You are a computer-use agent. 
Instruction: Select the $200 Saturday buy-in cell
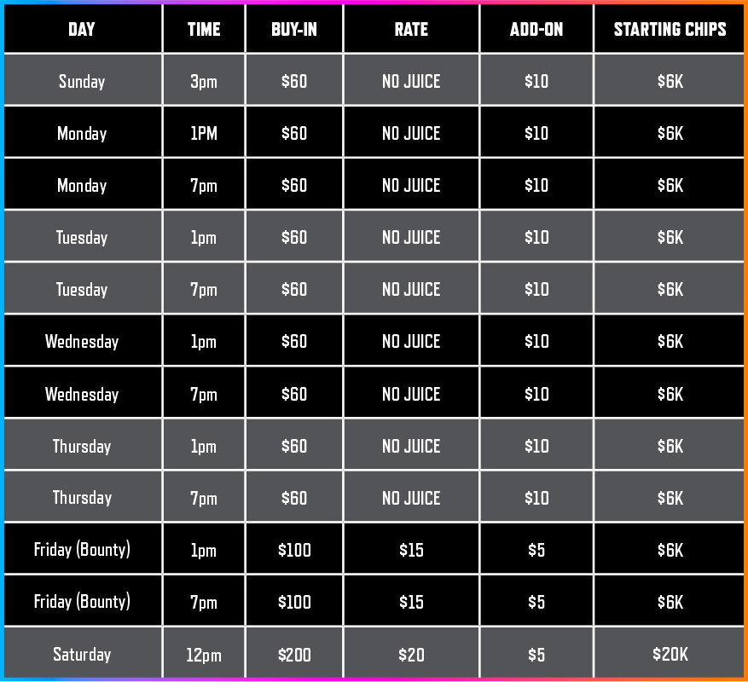pos(294,654)
